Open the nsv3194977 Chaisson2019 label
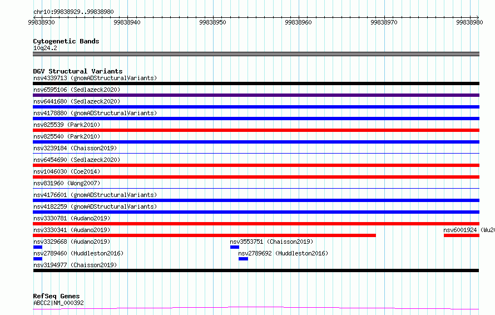The image size is (495, 315). pos(75,265)
